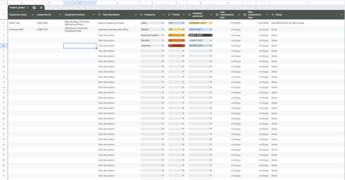Click Task description placeholder in row 4

tap(106, 35)
